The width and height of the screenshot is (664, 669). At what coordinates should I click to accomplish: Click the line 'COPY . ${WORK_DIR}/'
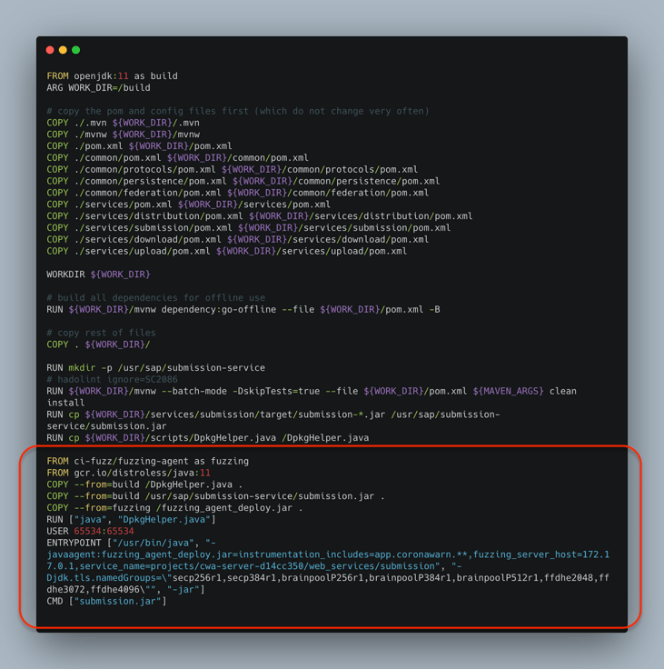pyautogui.click(x=98, y=344)
